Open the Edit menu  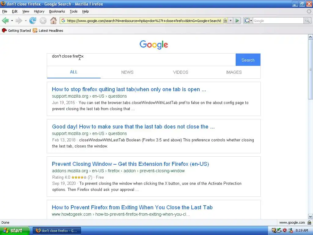pos(15,11)
